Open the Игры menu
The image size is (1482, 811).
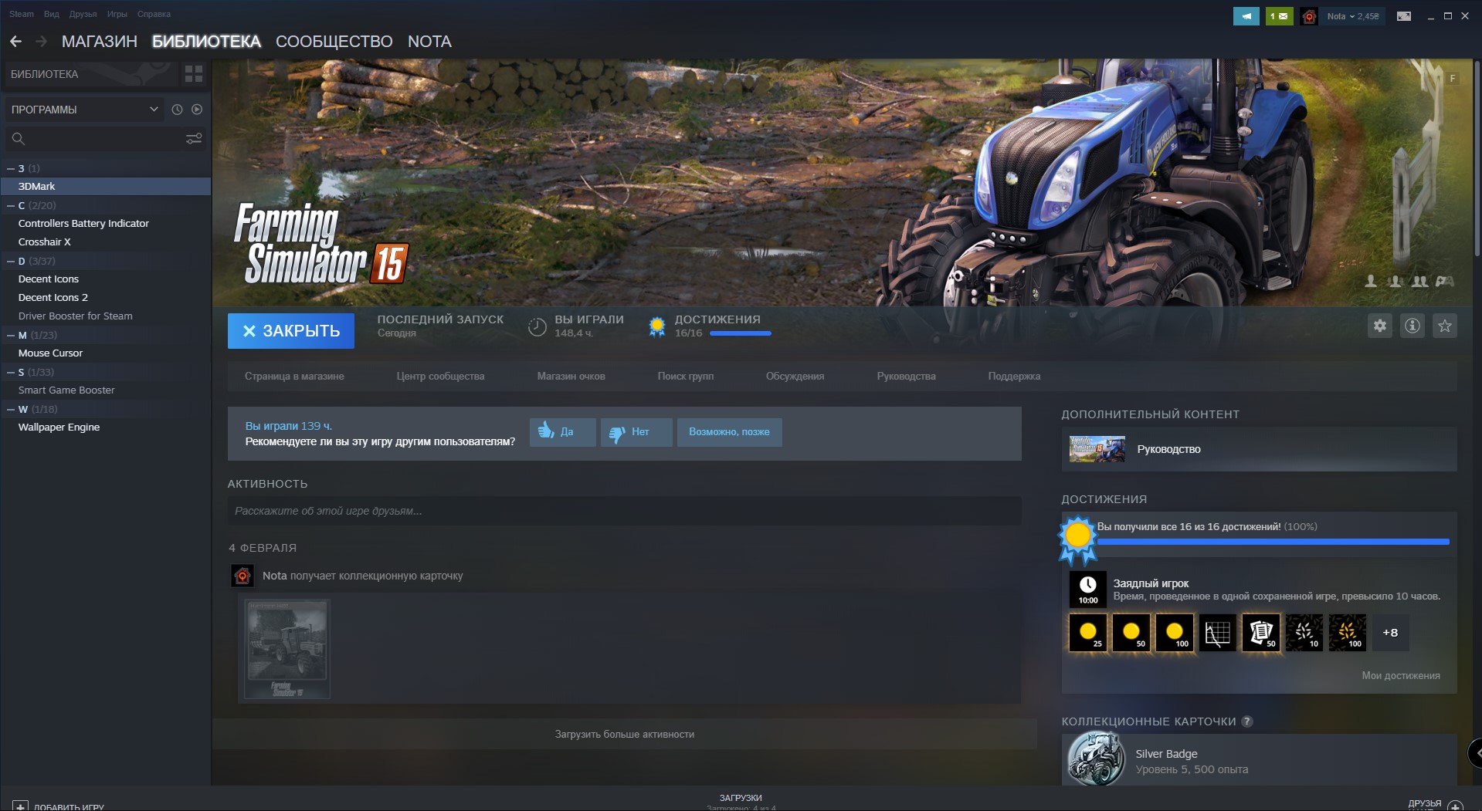click(x=117, y=14)
